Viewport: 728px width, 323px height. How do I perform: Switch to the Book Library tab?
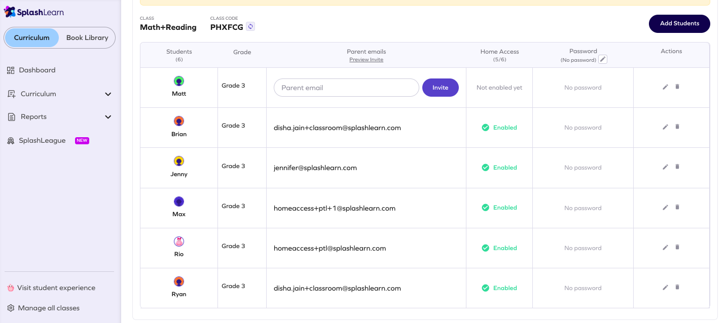86,37
